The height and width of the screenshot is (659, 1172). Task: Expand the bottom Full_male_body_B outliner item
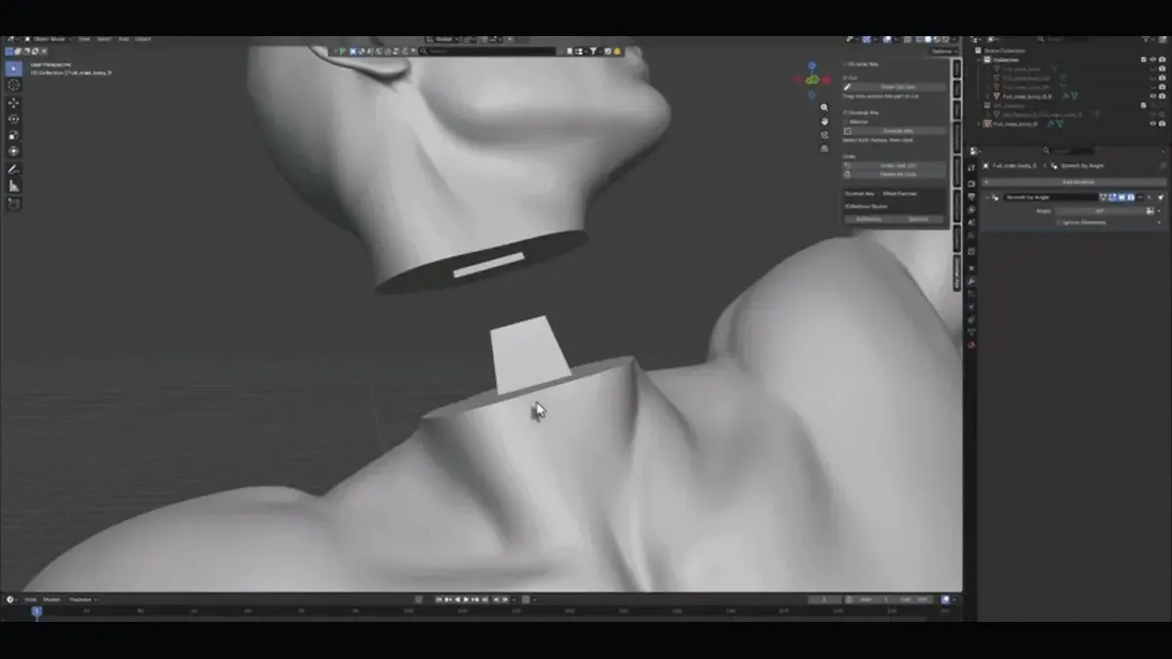[x=981, y=124]
